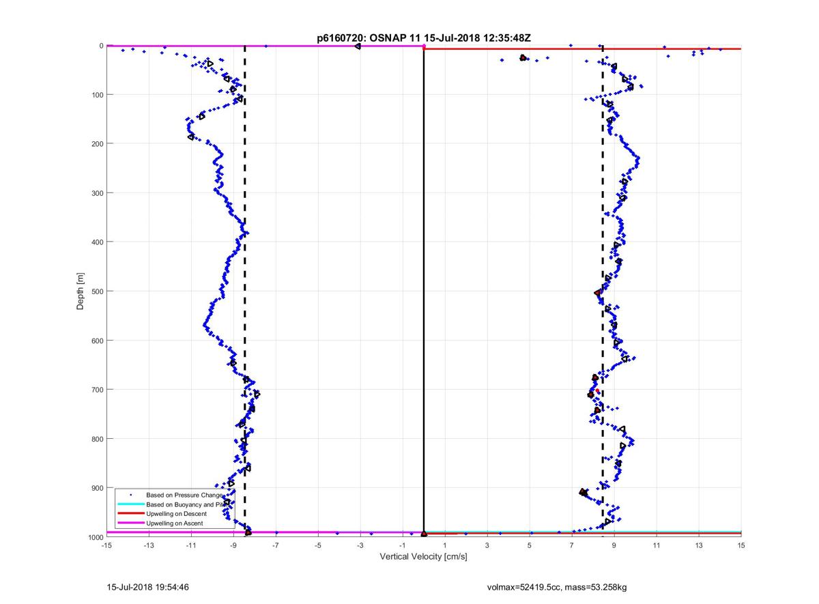Click x-axis tick label '-1'

[x=403, y=545]
